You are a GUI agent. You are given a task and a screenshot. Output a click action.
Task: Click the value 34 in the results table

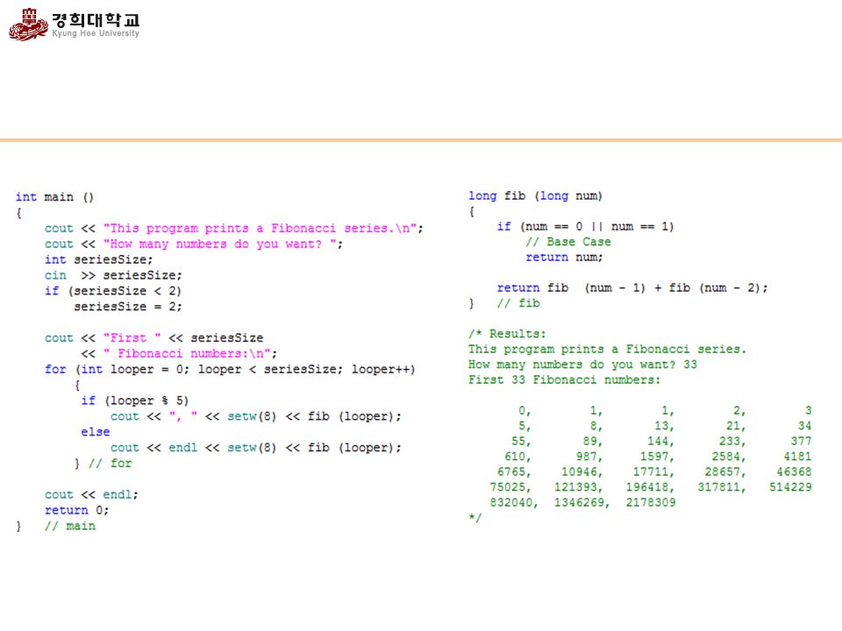(x=804, y=426)
